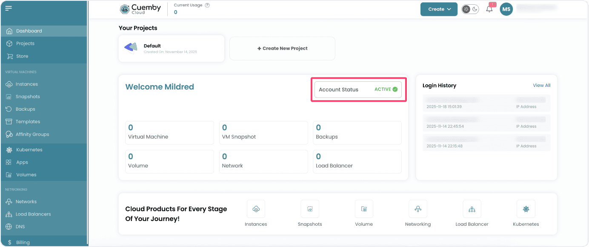Screen dimensions: 589x247
Task: Click the Cuemby Cloud logo
Action: (x=140, y=9)
